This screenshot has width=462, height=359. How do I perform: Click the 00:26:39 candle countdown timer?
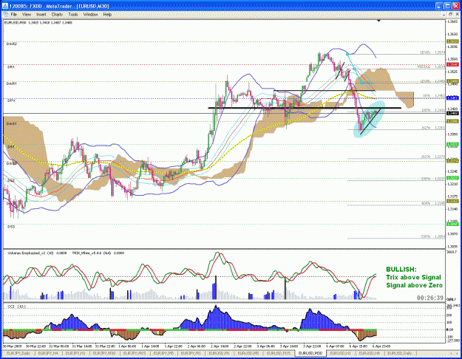click(x=430, y=298)
